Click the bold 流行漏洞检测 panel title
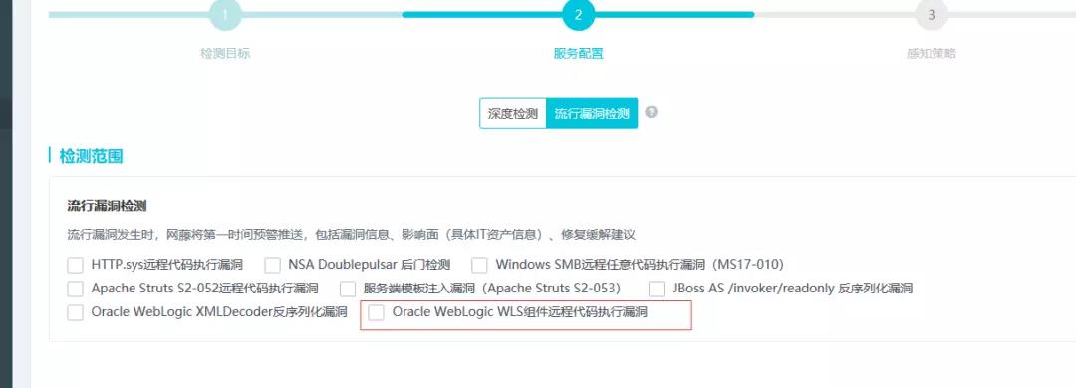Screen dimensions: 1076x388 [107, 206]
